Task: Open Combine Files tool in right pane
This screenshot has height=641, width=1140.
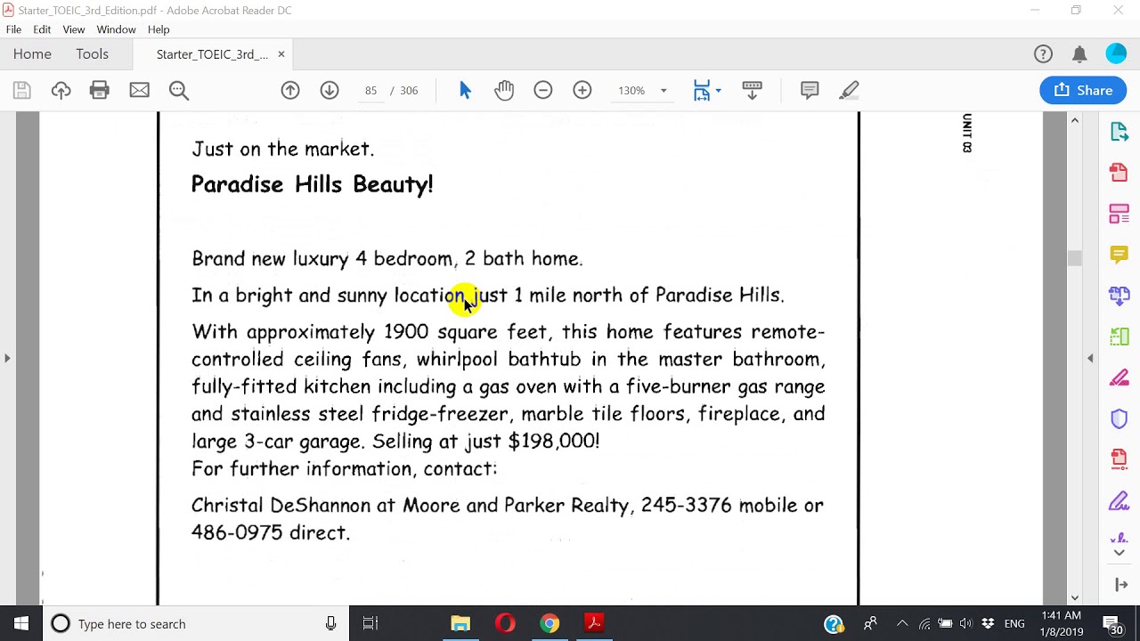Action: coord(1120,296)
